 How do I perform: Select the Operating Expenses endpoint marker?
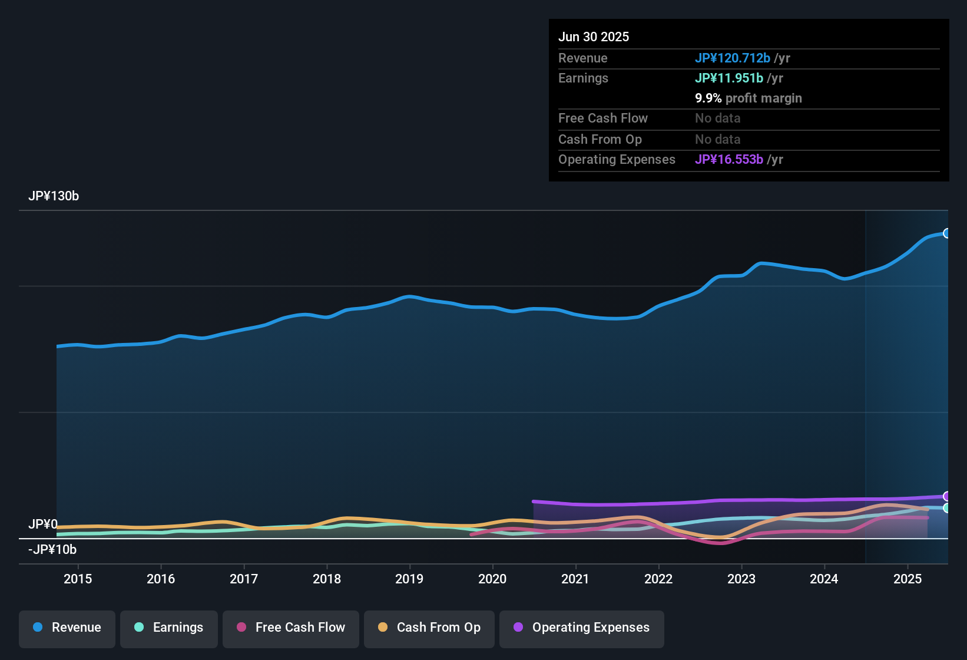coord(947,497)
